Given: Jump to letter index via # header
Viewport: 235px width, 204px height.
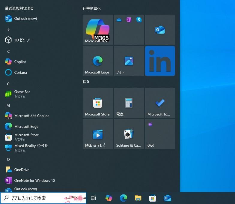Looking at the screenshot, I should (x=8, y=30).
